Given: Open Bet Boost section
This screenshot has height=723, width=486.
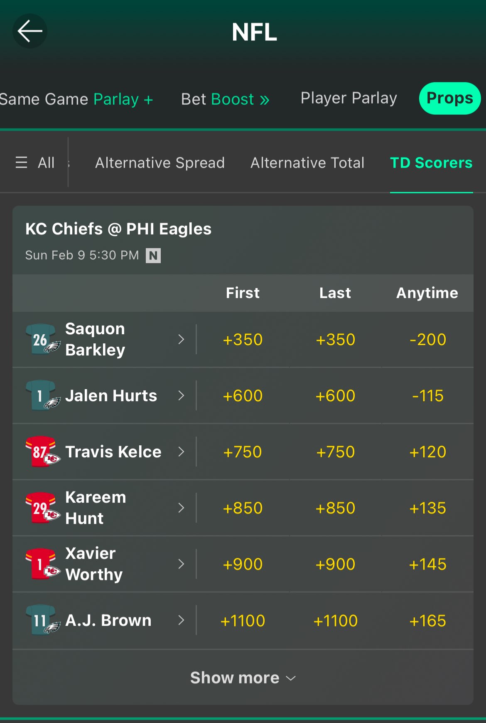Looking at the screenshot, I should pyautogui.click(x=225, y=99).
